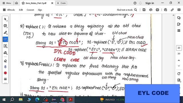Open the Edit menu
The width and height of the screenshot is (183, 103).
click(21, 10)
